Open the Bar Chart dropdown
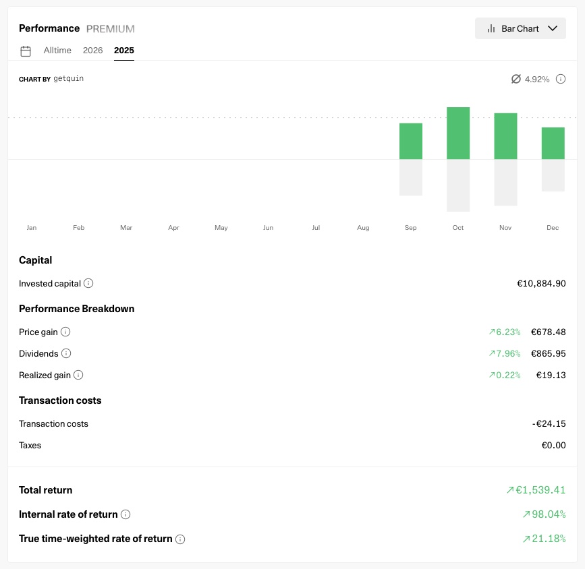Viewport: 585px width, 569px height. pos(520,28)
